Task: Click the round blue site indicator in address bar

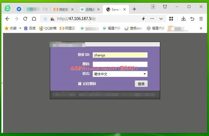Action: [45, 19]
